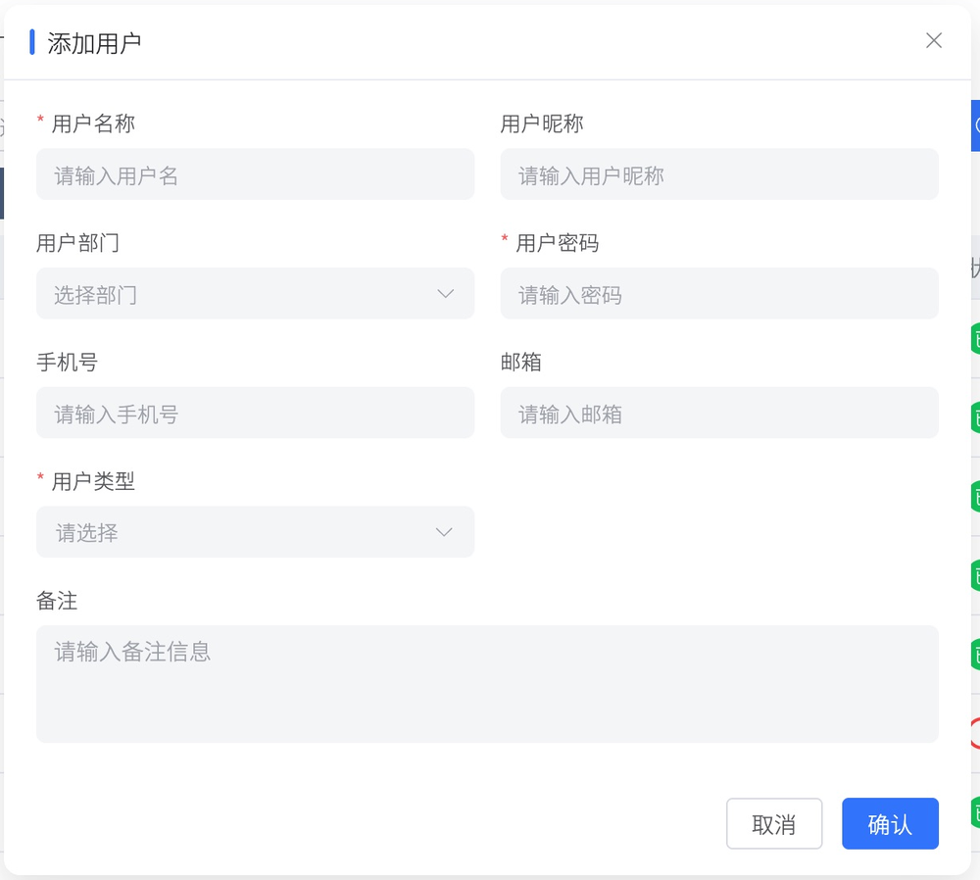Click the 请输入手机号 phone field
The height and width of the screenshot is (880, 980).
tap(255, 414)
